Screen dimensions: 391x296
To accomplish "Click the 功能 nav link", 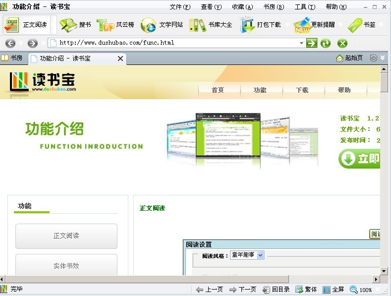I will 260,90.
